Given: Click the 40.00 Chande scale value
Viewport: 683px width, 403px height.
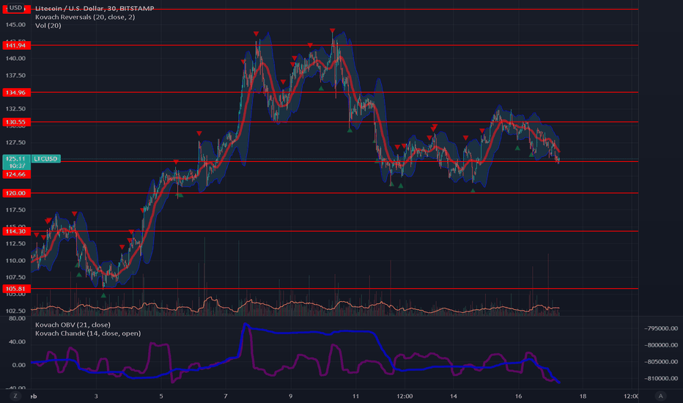Looking at the screenshot, I should (x=18, y=341).
